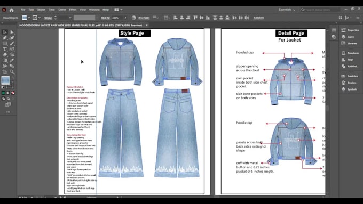Select the Direct Selection tool
Image resolution: width=363 pixels, height=204 pixels.
[12, 32]
